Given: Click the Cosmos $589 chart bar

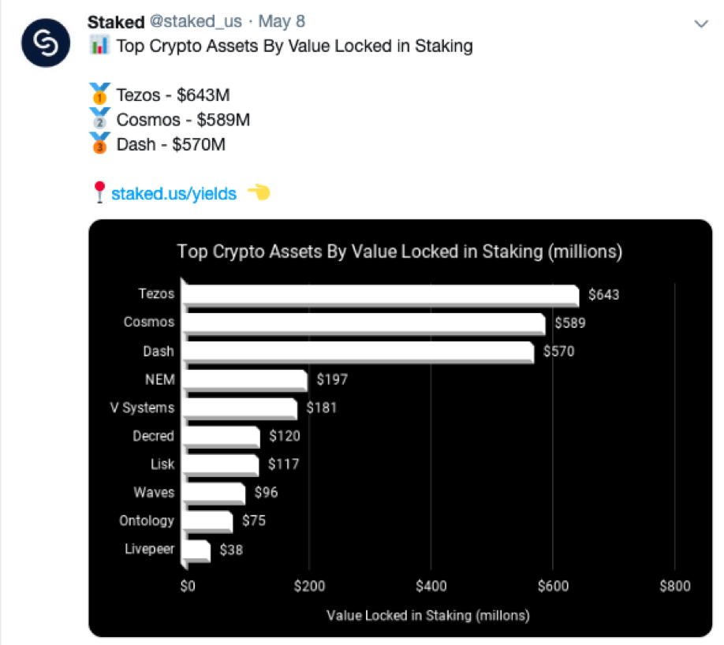Looking at the screenshot, I should (363, 324).
